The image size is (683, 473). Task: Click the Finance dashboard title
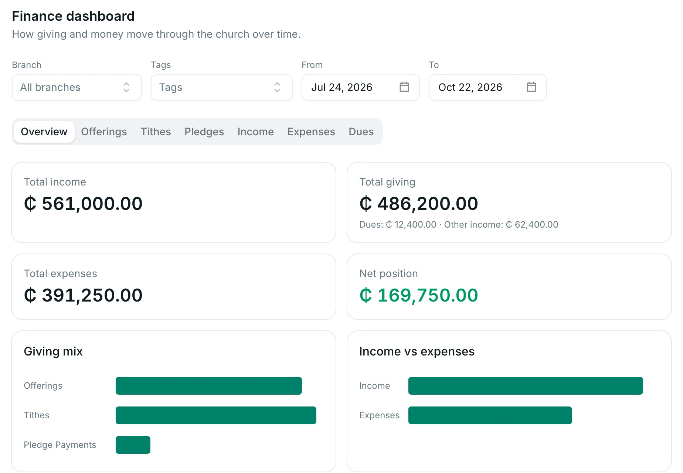[73, 16]
